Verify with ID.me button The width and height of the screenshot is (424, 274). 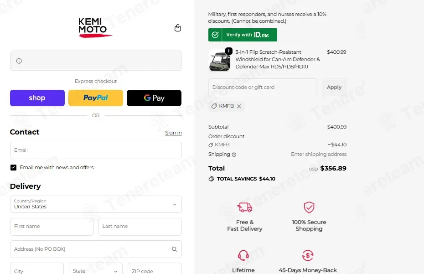click(x=243, y=35)
